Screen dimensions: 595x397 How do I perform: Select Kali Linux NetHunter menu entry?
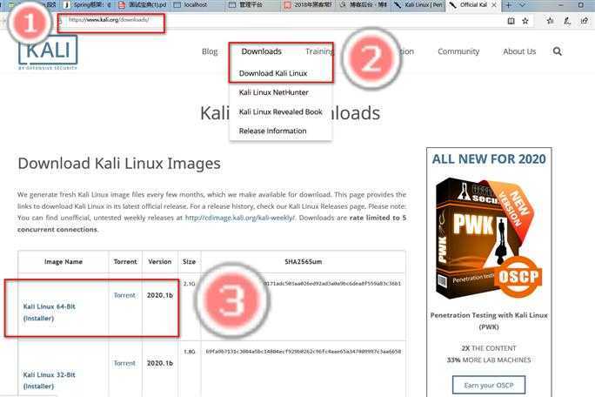point(274,92)
